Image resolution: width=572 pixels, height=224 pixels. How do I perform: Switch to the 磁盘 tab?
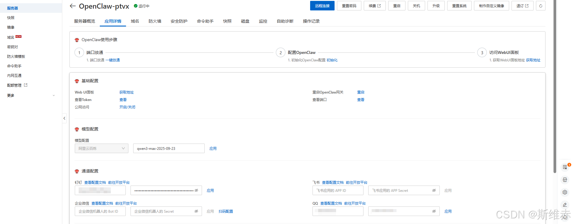[245, 21]
